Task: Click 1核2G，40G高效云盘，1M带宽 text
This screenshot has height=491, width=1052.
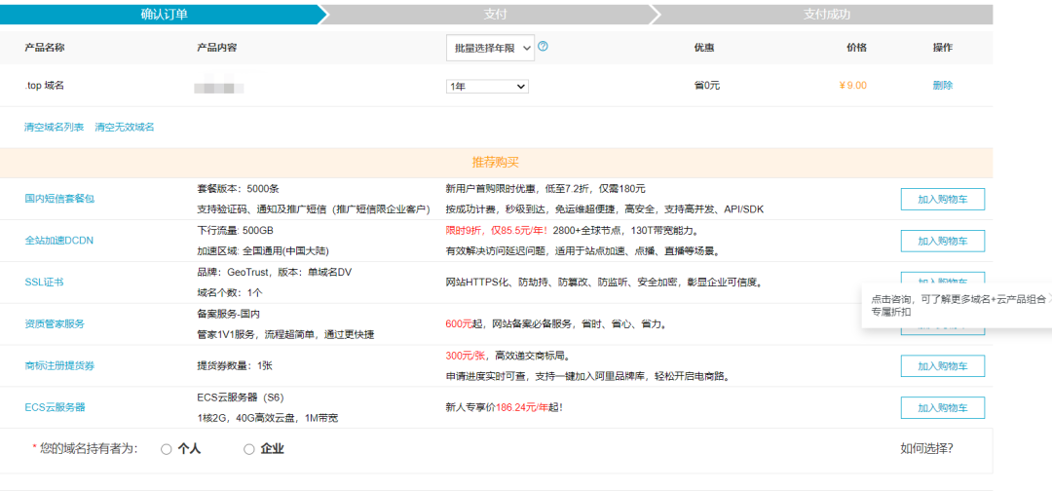Action: click(267, 418)
